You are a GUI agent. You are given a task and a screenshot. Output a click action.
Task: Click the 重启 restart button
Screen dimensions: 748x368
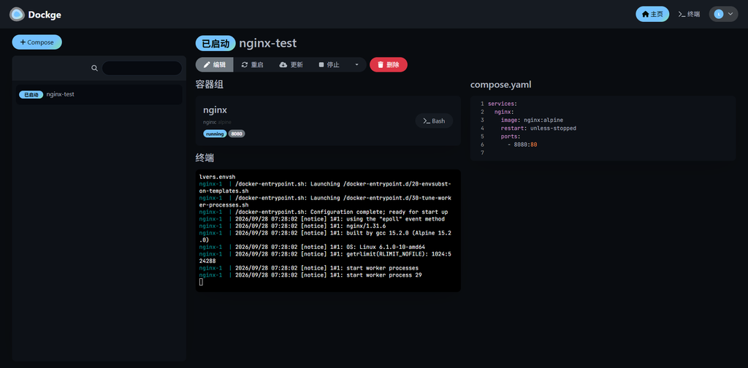[x=252, y=65]
